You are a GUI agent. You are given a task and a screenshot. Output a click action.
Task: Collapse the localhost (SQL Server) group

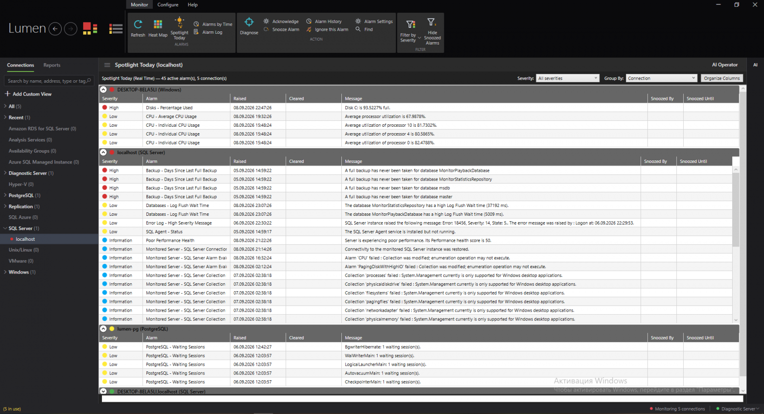point(103,152)
